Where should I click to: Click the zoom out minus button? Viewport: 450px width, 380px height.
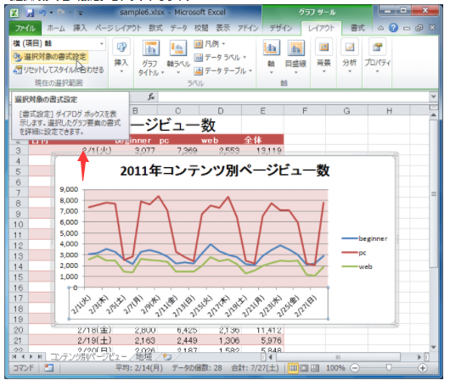(x=355, y=367)
